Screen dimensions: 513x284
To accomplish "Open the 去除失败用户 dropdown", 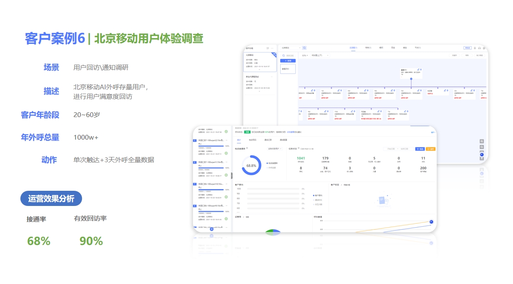I will pos(275,149).
